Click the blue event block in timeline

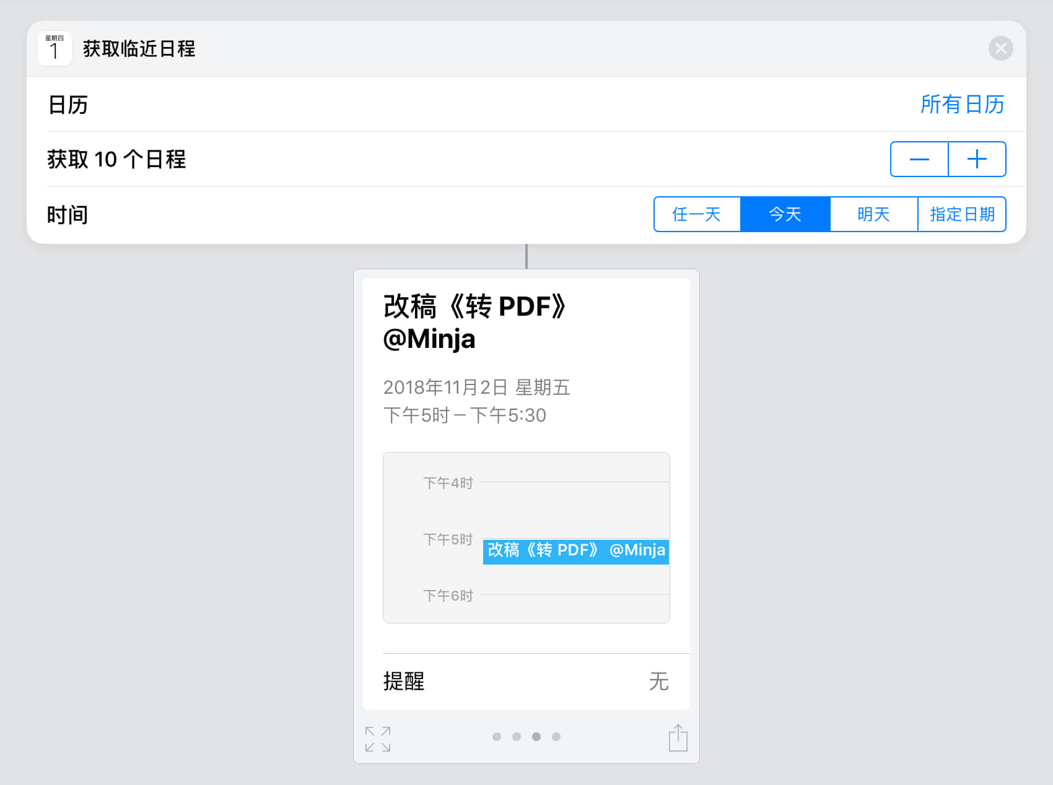tap(575, 551)
